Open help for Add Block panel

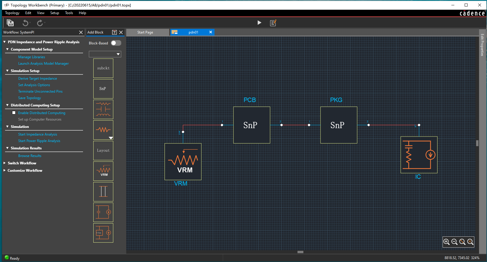[x=114, y=32]
